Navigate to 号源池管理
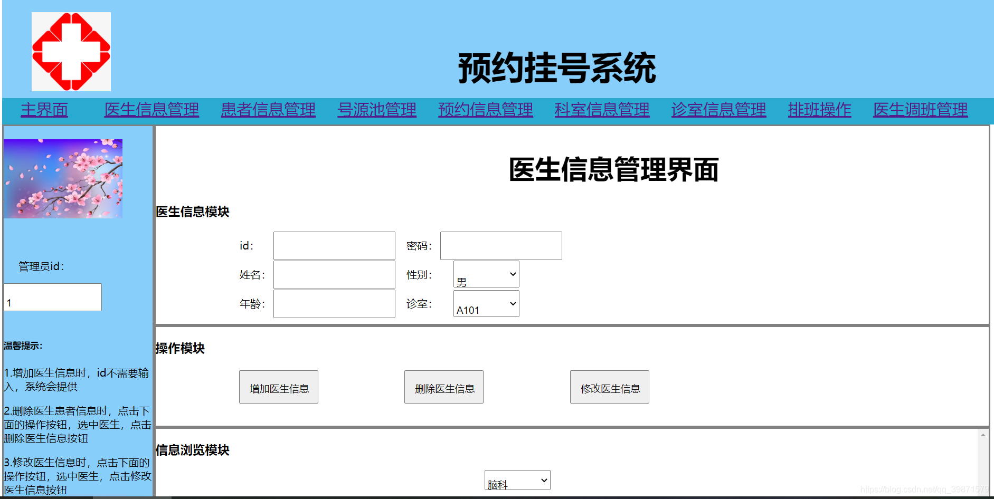 376,110
